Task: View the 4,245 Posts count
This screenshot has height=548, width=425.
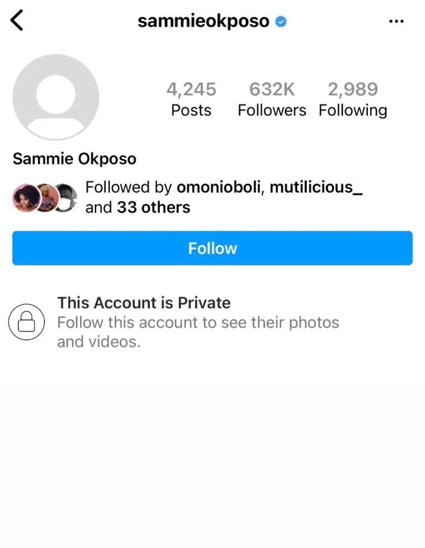Action: click(191, 99)
